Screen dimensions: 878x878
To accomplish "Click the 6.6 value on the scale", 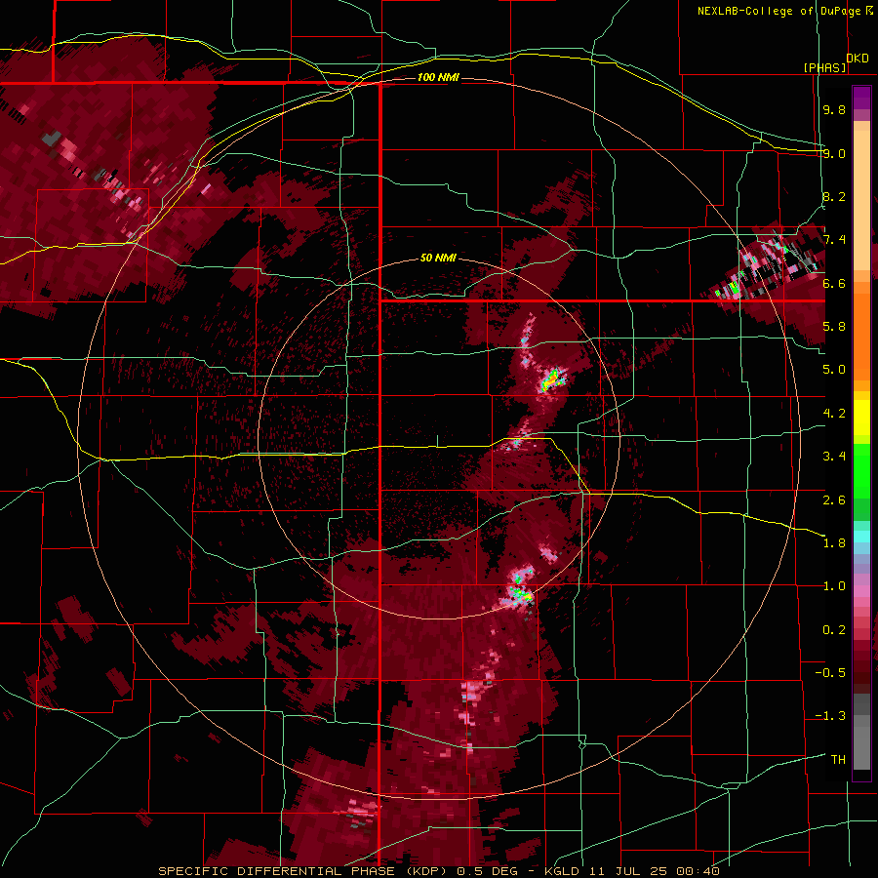I will pos(834,283).
